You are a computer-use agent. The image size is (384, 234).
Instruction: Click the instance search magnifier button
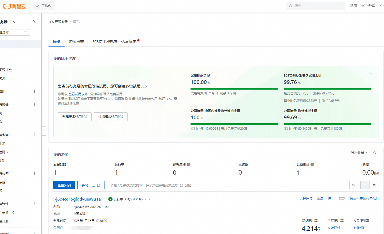pyautogui.click(x=354, y=185)
